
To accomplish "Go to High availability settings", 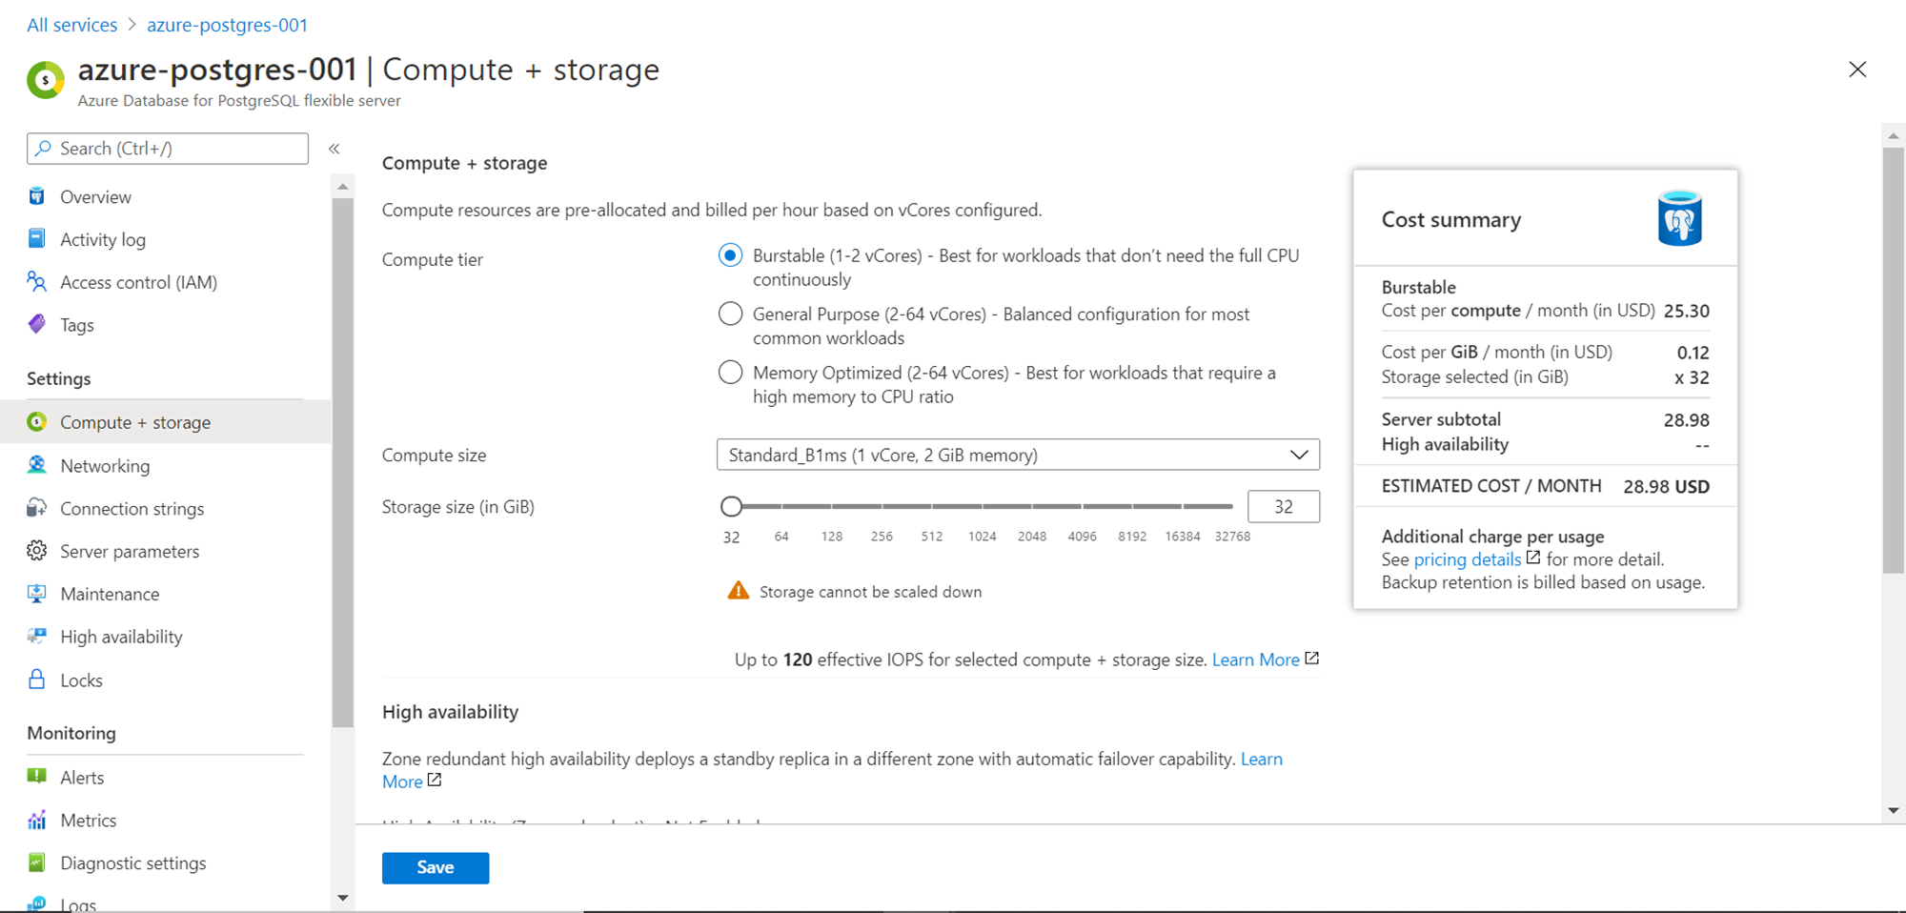I will click(121, 637).
